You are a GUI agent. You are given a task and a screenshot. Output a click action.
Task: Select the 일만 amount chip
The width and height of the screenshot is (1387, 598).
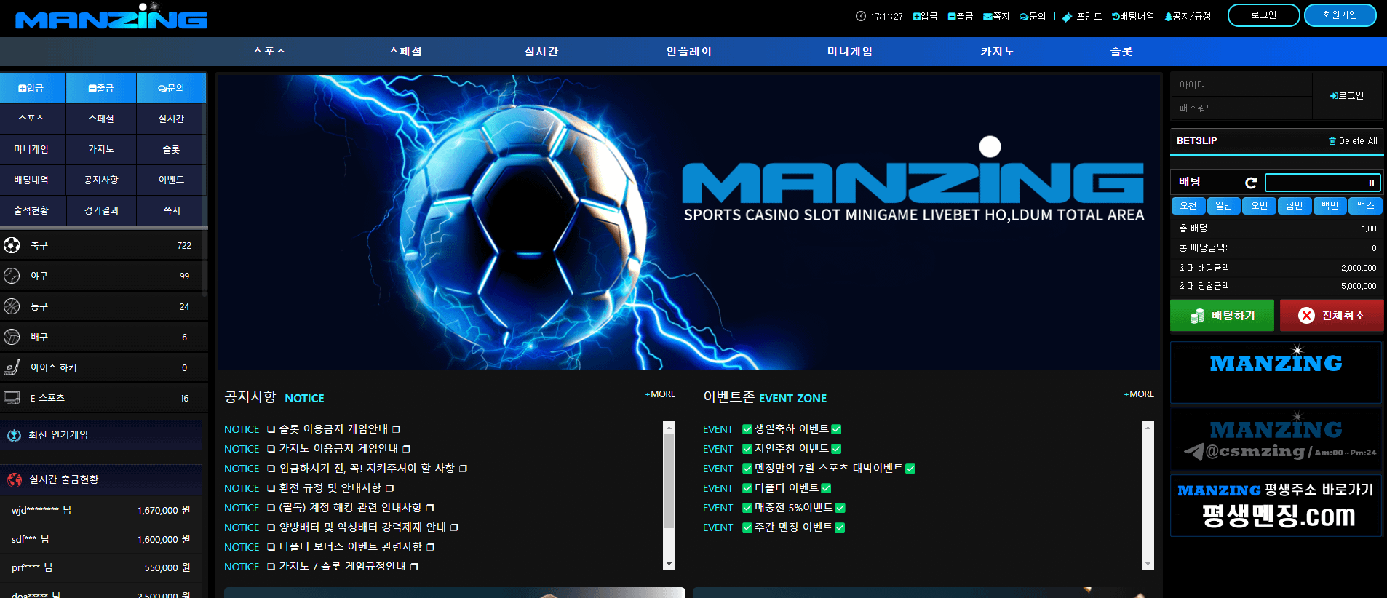[1224, 206]
